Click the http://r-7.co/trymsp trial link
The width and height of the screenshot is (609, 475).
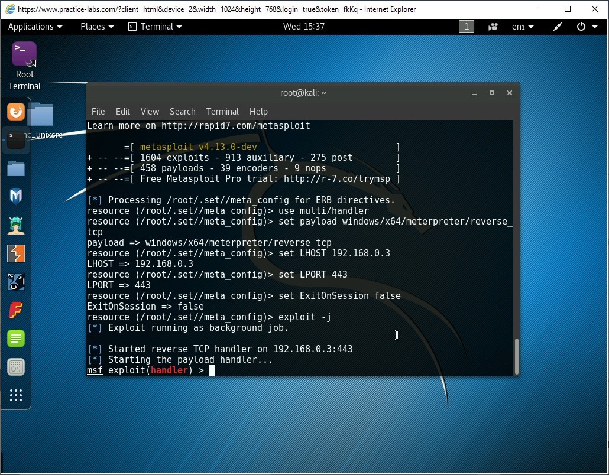(x=337, y=179)
